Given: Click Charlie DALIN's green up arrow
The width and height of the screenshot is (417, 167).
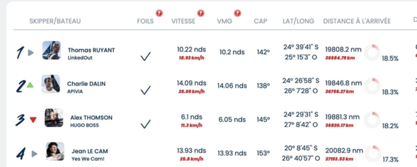Looking at the screenshot, I should [x=30, y=85].
